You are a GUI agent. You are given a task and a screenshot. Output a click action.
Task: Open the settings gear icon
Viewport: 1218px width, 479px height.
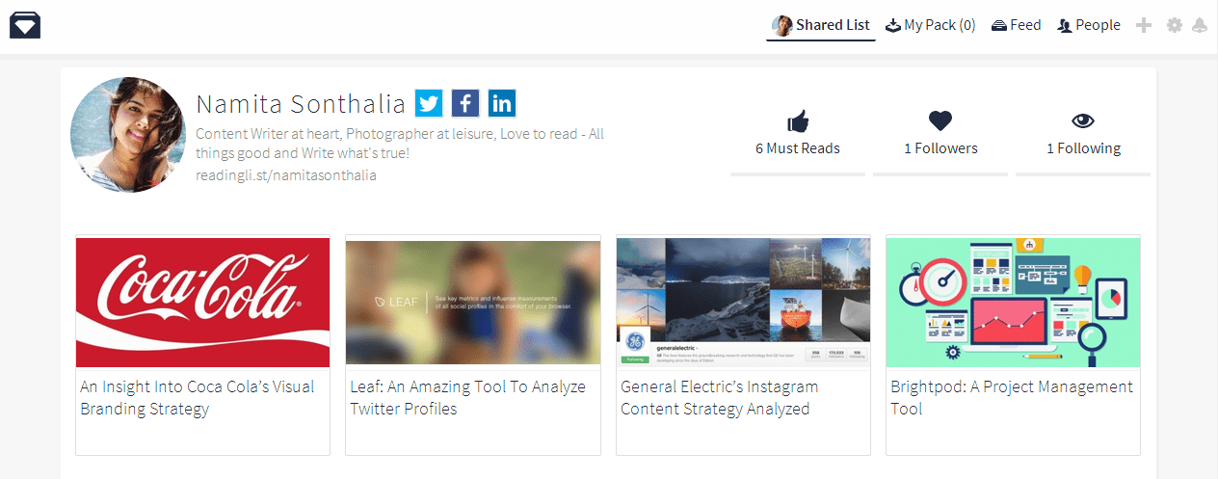coord(1174,25)
